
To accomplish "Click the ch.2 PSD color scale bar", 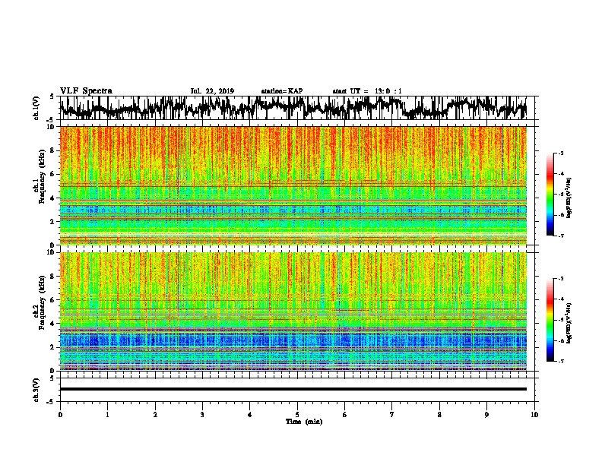I will [550, 320].
